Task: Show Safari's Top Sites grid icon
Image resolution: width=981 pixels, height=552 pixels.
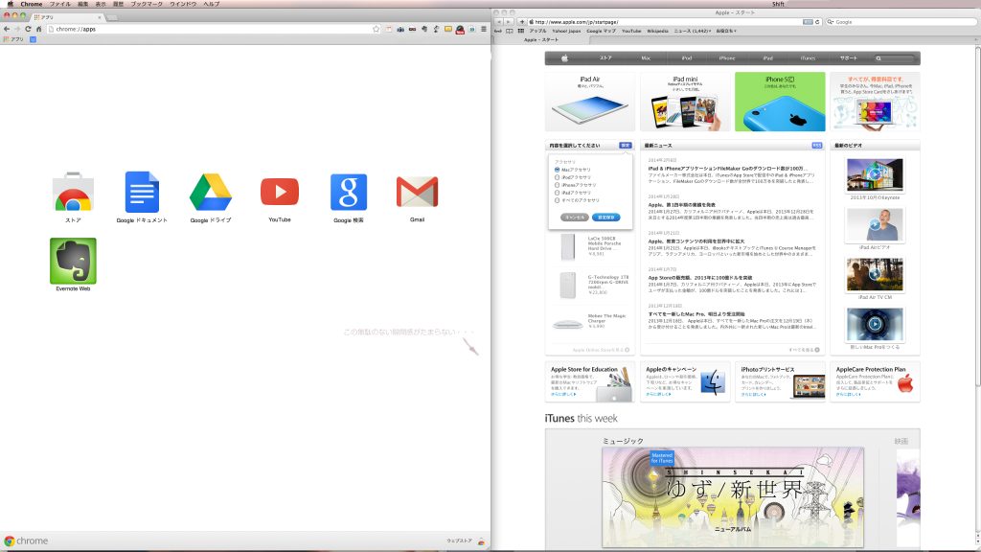Action: pyautogui.click(x=520, y=31)
